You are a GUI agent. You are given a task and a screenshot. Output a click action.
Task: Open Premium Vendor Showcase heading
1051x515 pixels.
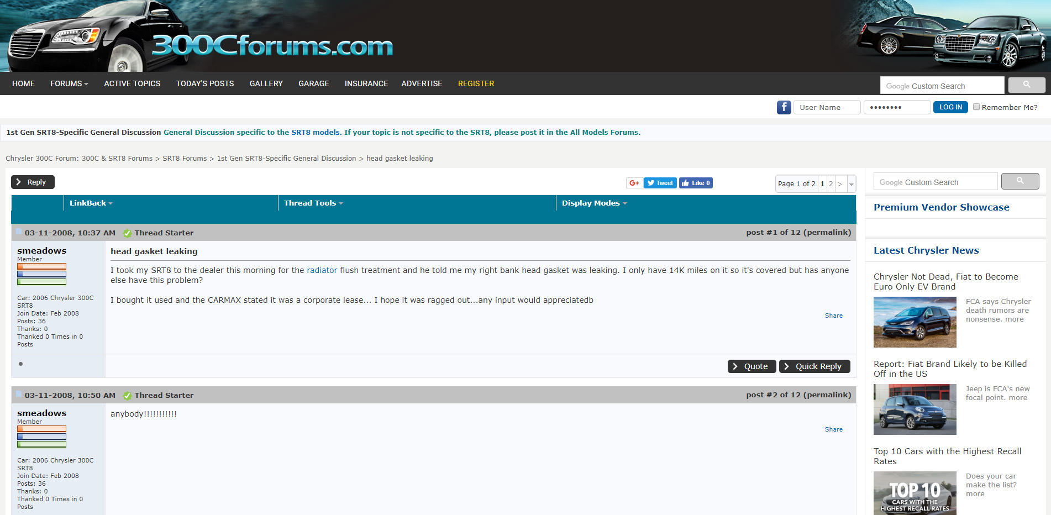click(941, 207)
